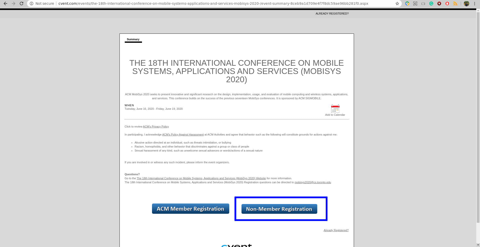The image size is (480, 247).
Task: Open the Summary tab
Action: [x=133, y=39]
